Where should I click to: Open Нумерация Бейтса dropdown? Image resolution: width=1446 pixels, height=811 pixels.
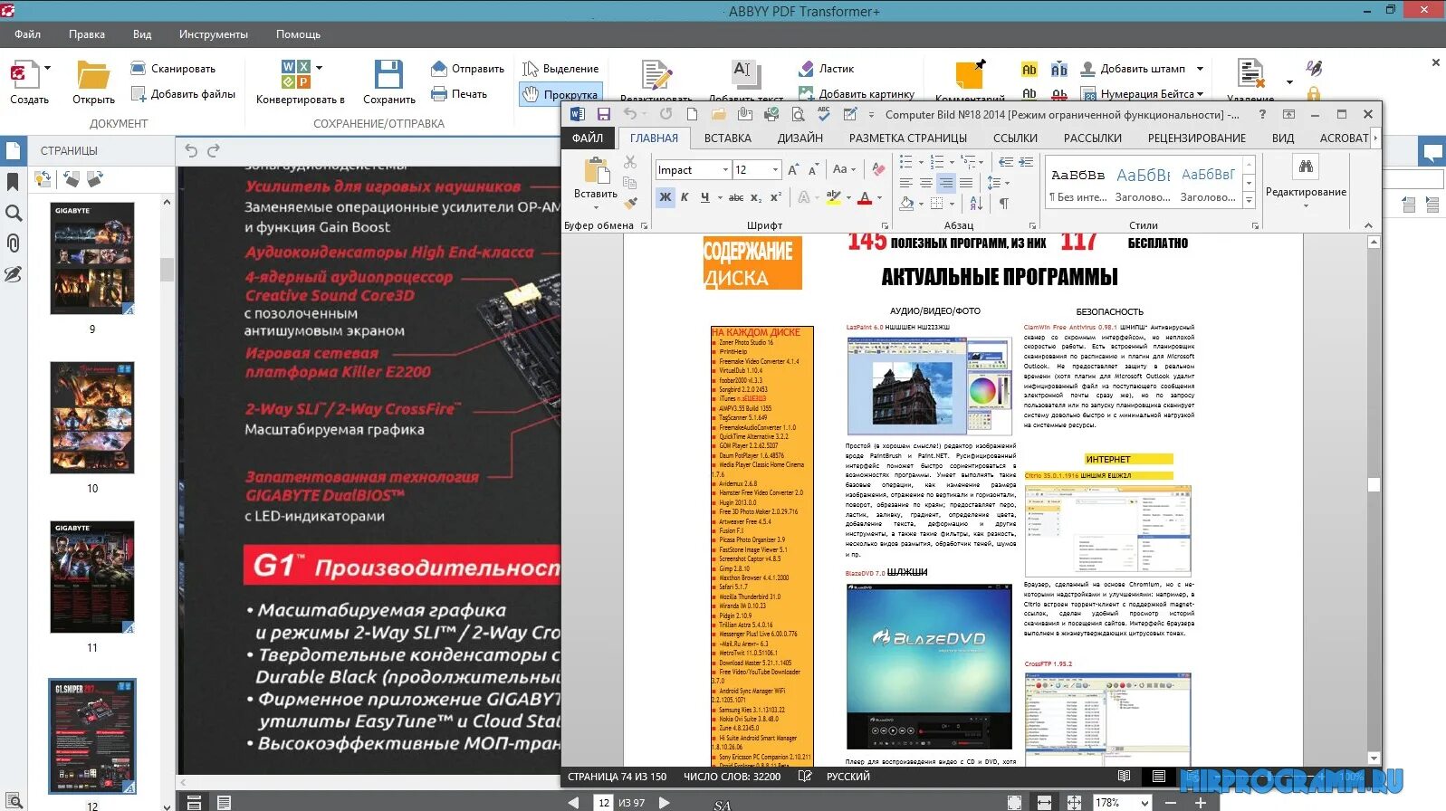(1201, 94)
